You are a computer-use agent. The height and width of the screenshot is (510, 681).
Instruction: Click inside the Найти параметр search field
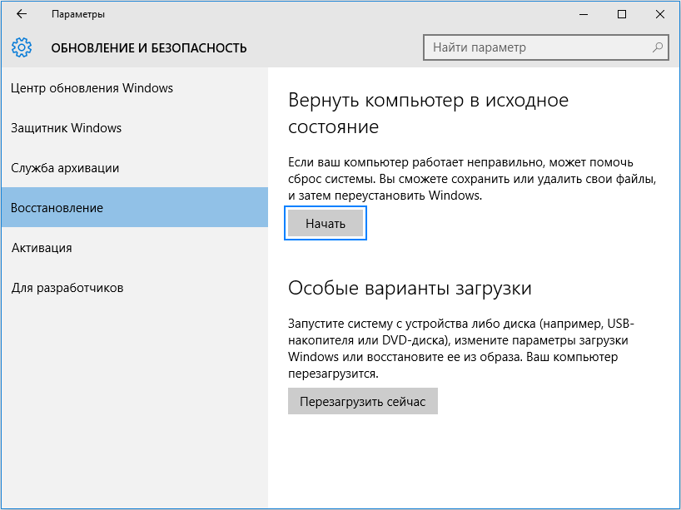coord(524,47)
